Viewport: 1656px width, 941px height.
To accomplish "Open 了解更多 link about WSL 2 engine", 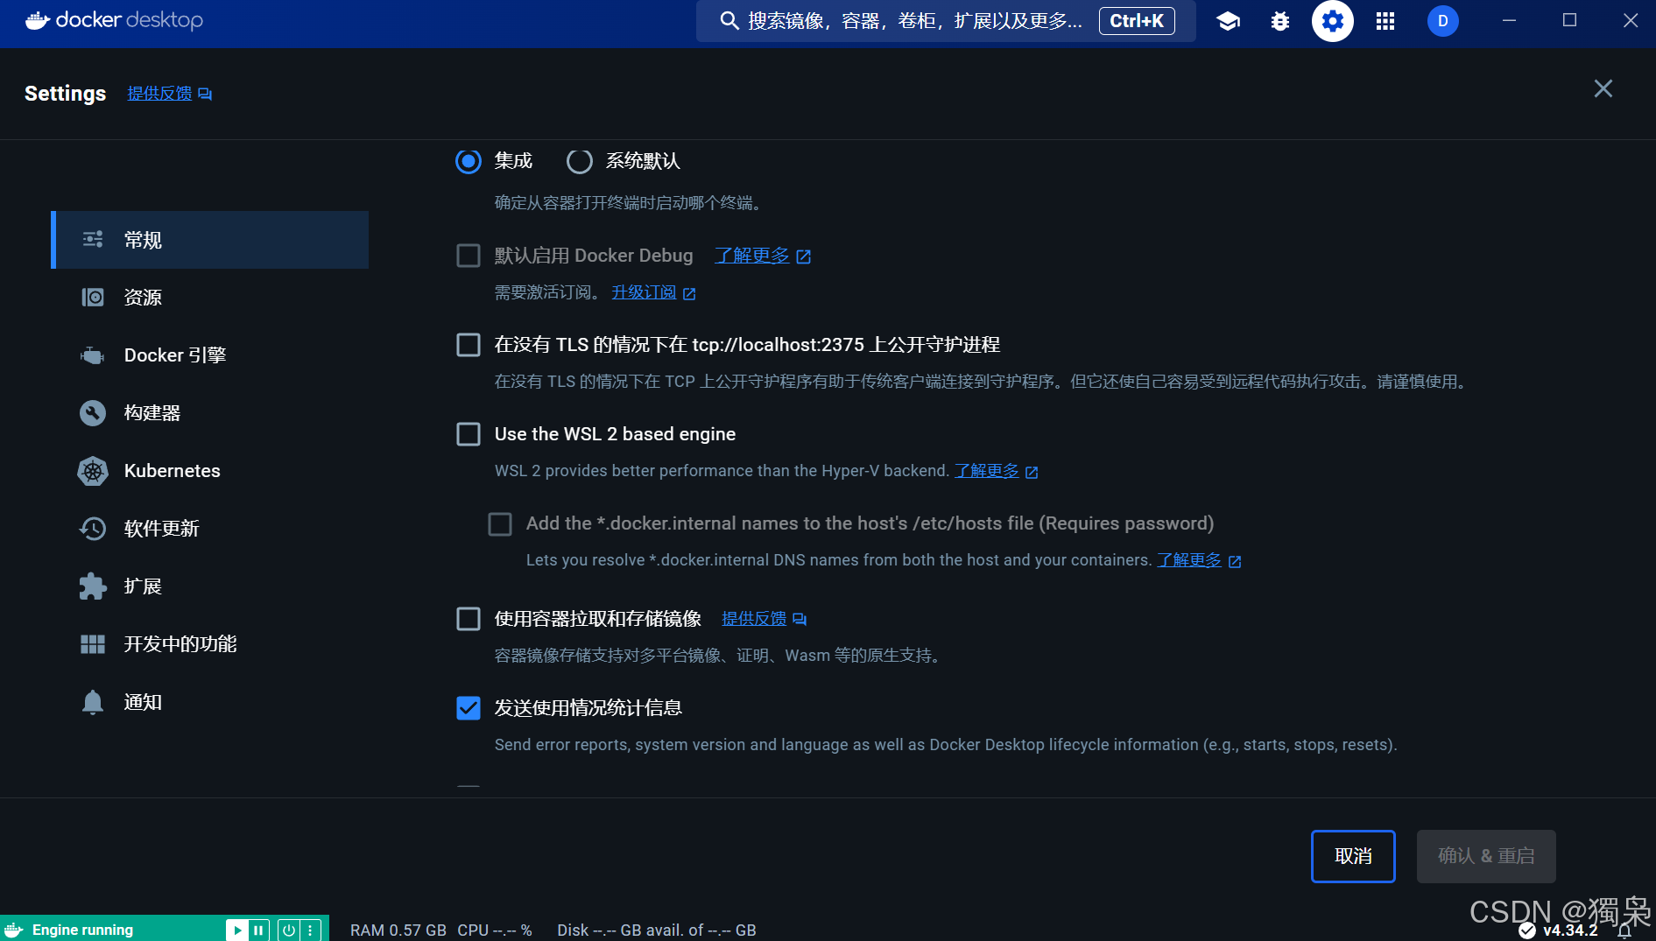I will pos(987,471).
